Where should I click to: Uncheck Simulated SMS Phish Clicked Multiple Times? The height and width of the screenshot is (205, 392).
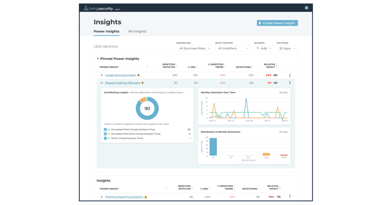[106, 134]
